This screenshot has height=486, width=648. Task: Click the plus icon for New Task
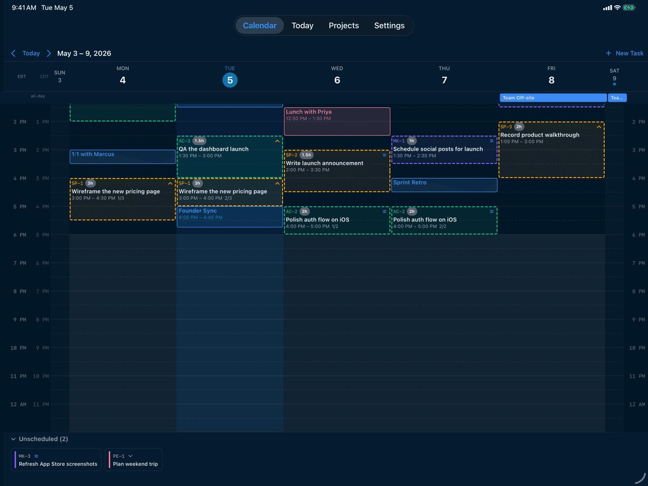(x=609, y=53)
